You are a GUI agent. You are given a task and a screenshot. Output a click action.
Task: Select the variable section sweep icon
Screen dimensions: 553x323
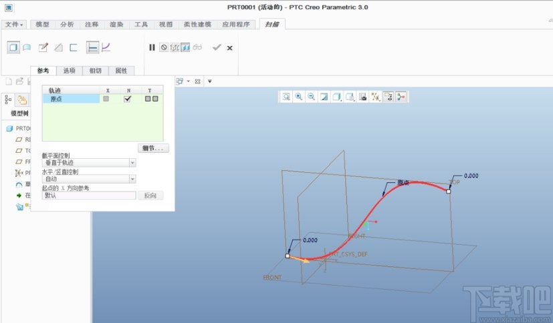coord(106,47)
